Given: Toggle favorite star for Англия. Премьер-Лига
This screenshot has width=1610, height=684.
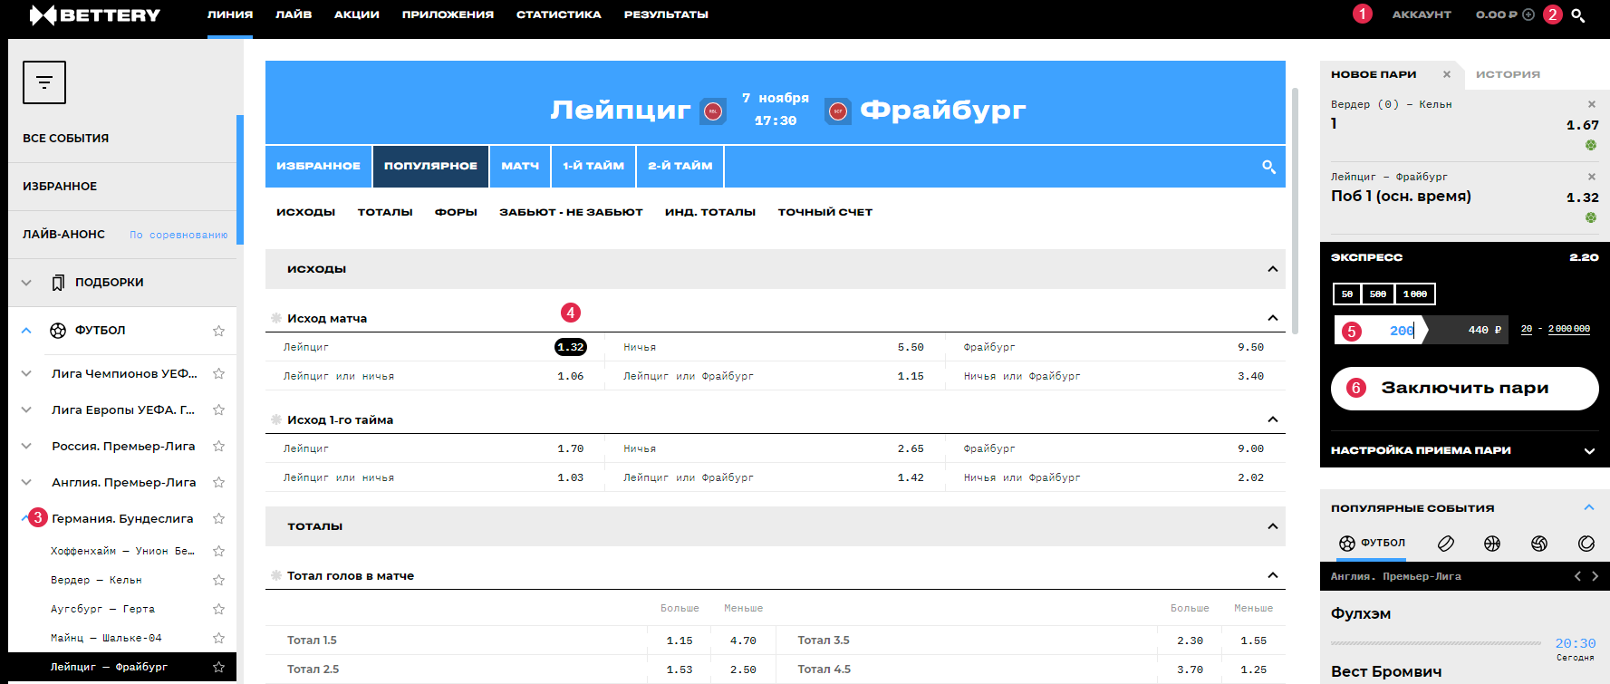Looking at the screenshot, I should [x=218, y=482].
